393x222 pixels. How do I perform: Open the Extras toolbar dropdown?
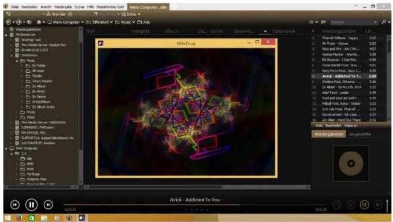point(131,14)
